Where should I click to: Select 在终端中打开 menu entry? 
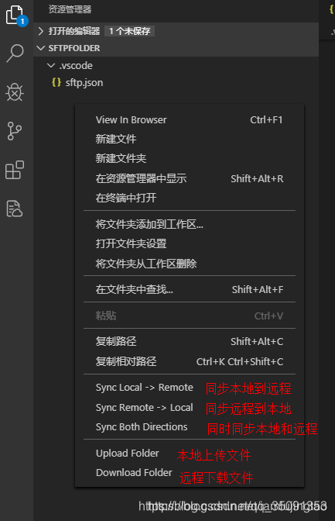pos(190,198)
